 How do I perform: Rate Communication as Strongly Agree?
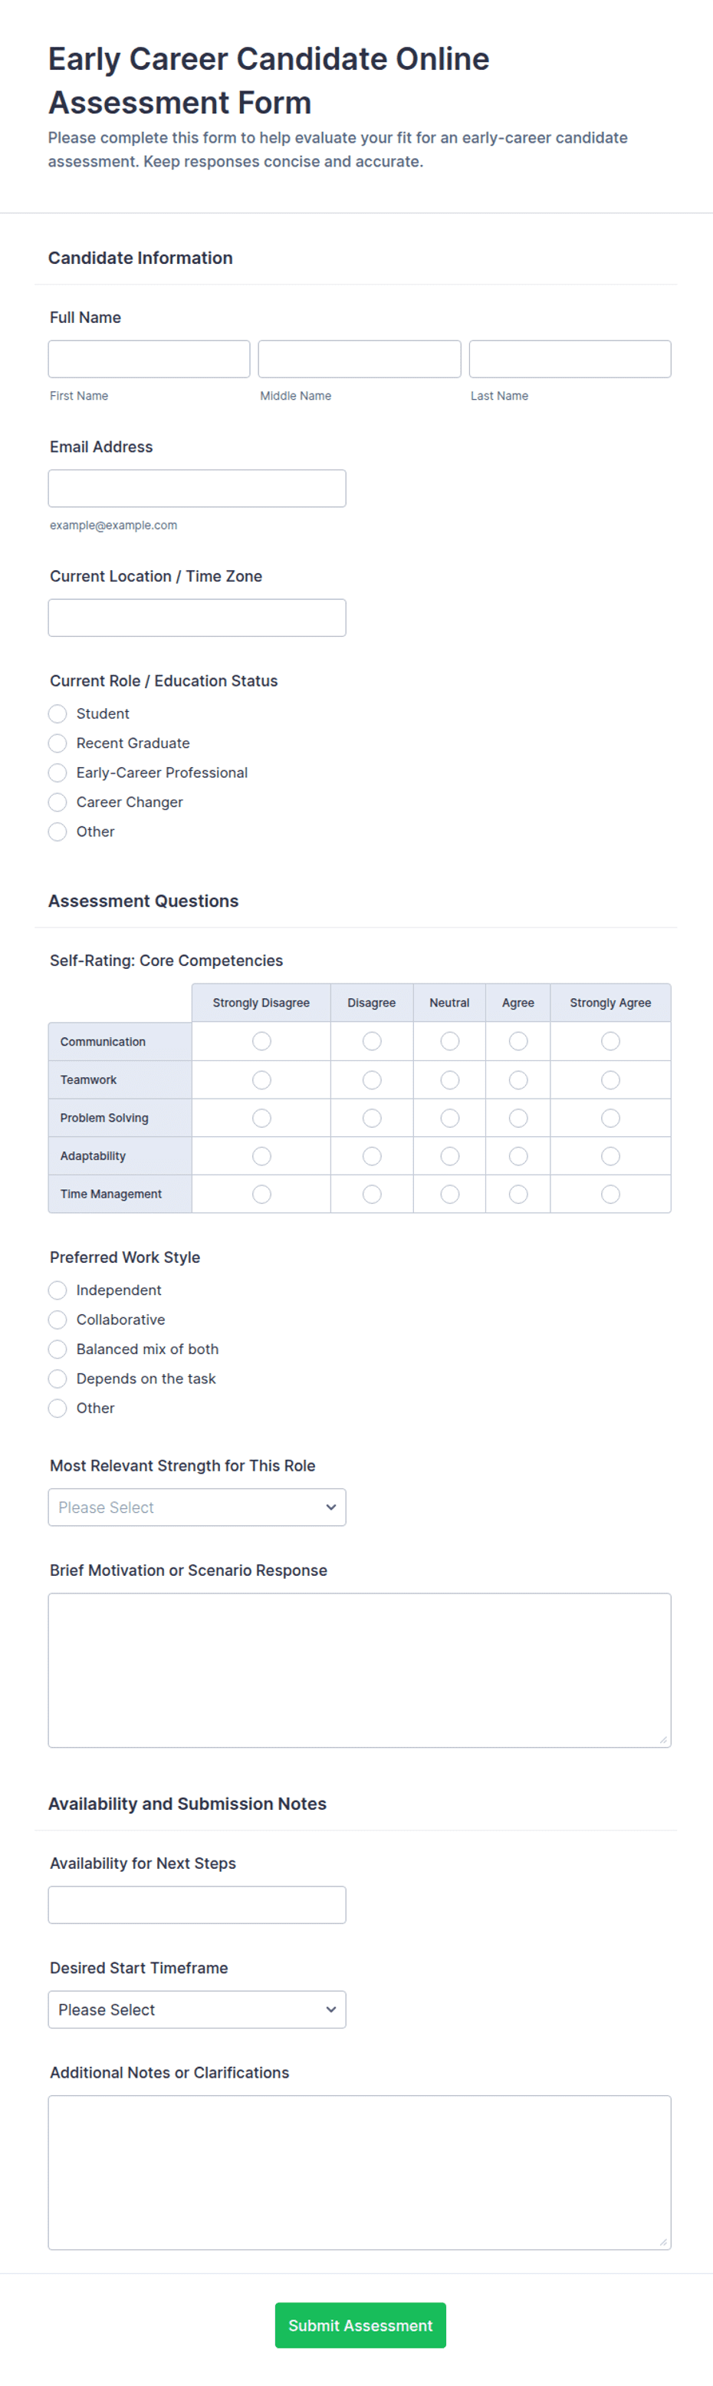(610, 1042)
